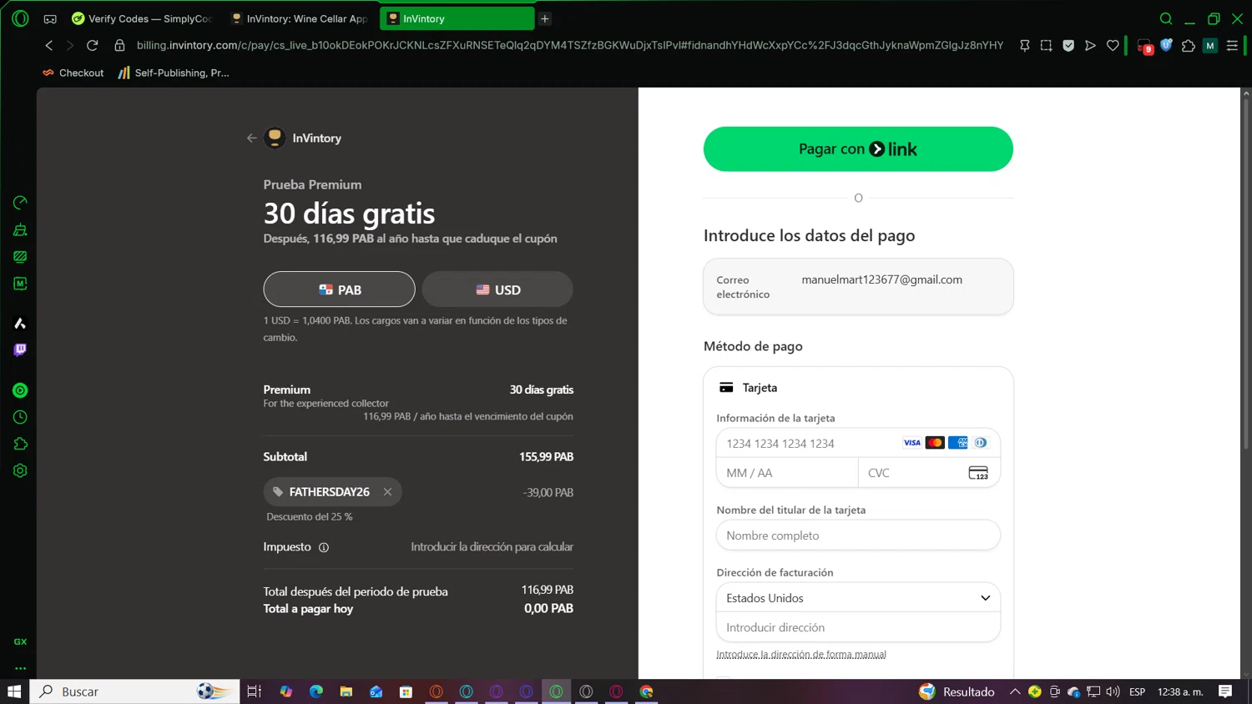Expand hidden system tray icons
Image resolution: width=1252 pixels, height=704 pixels.
click(1015, 691)
